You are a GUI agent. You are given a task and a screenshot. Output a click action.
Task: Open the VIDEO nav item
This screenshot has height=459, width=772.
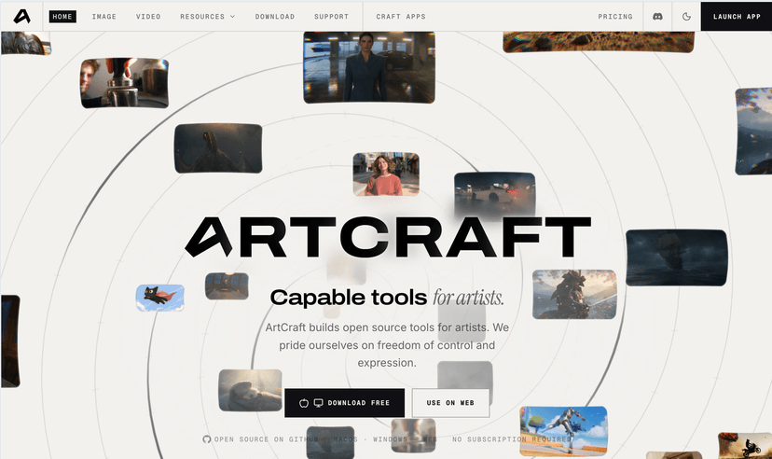pos(148,16)
